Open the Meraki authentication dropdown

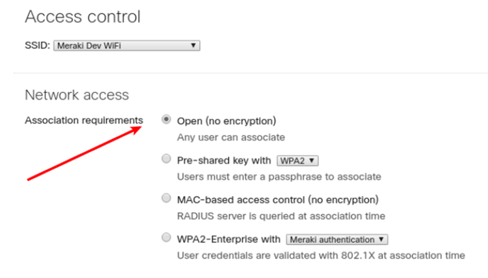pyautogui.click(x=337, y=239)
